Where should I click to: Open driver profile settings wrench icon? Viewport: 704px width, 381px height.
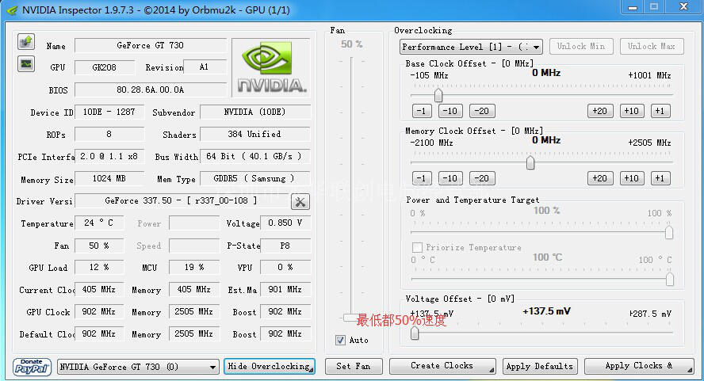[x=300, y=202]
